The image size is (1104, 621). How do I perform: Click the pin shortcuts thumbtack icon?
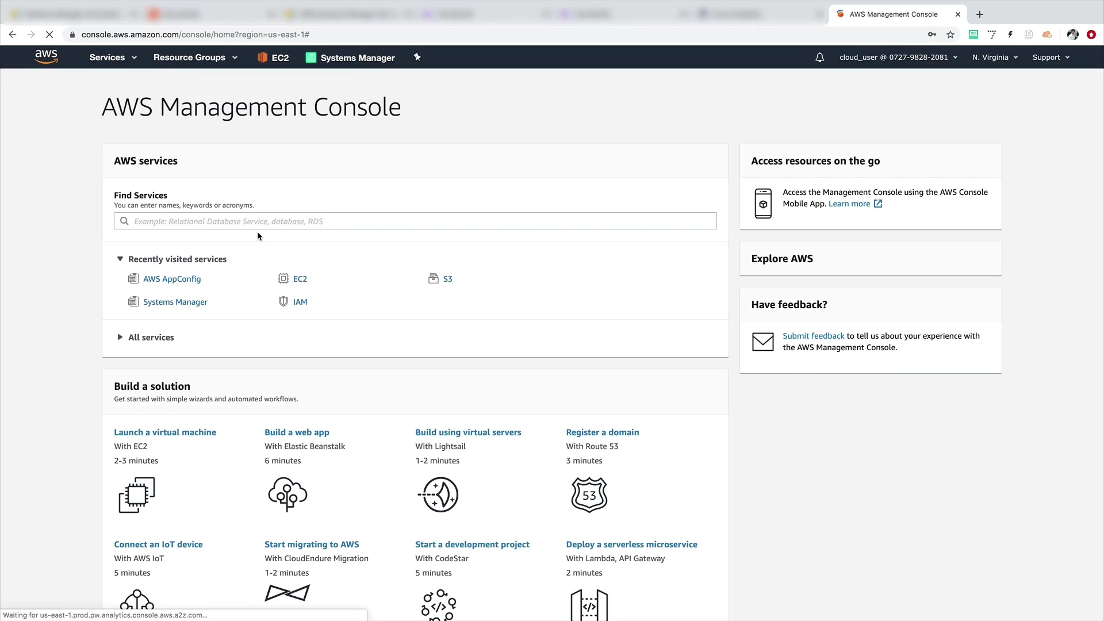tap(417, 57)
